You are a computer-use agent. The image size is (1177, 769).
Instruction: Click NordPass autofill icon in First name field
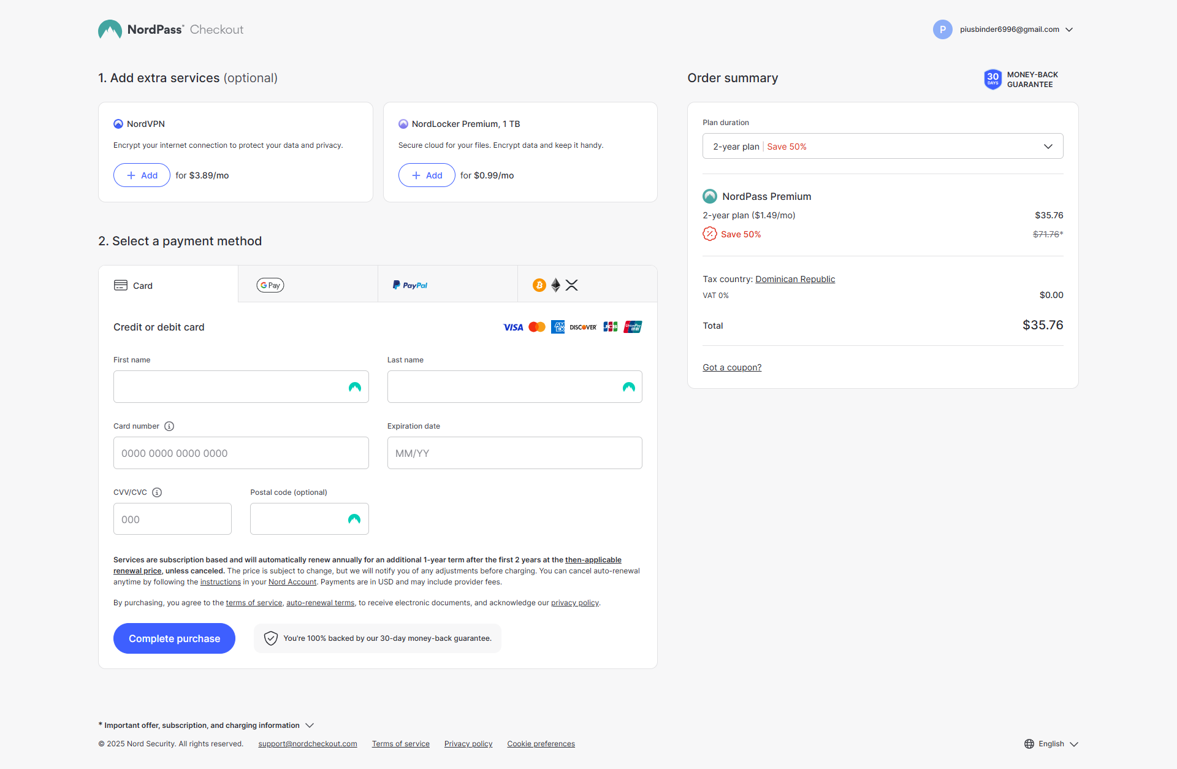point(355,387)
